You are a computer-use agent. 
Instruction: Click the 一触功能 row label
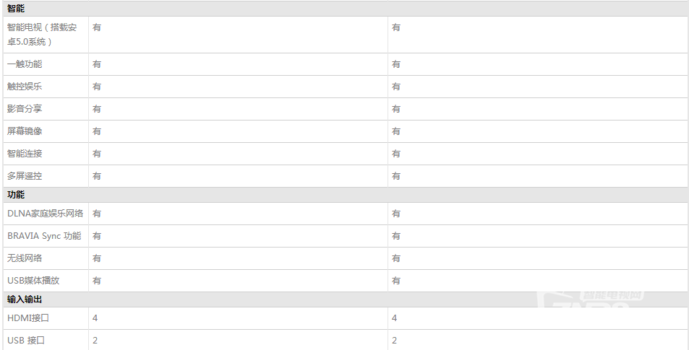[x=25, y=64]
